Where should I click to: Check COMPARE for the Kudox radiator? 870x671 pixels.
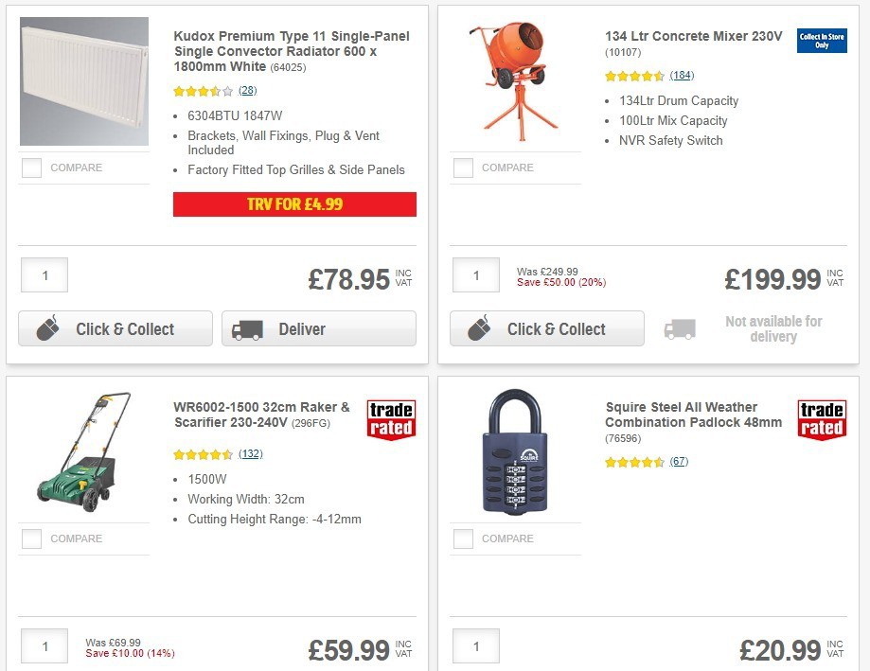click(31, 168)
